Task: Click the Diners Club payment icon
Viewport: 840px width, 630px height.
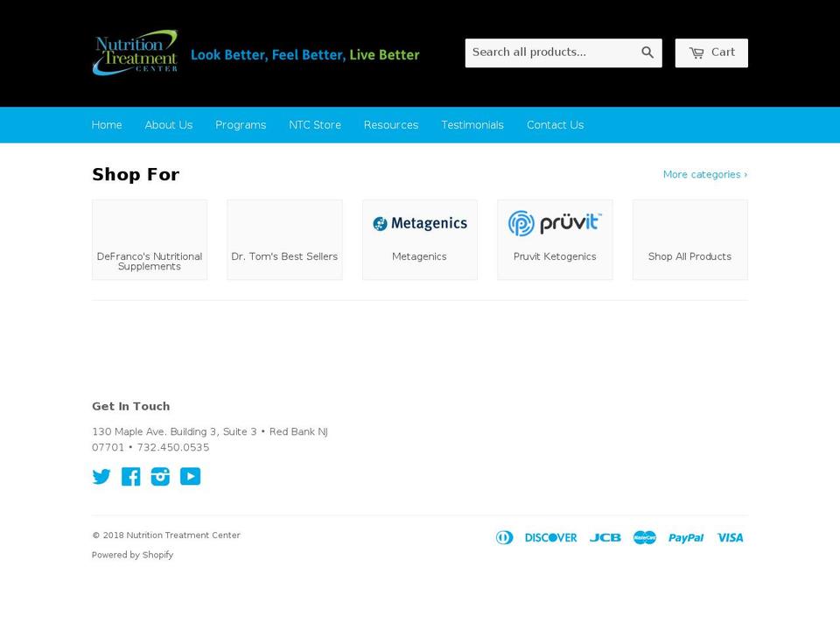Action: pos(504,537)
